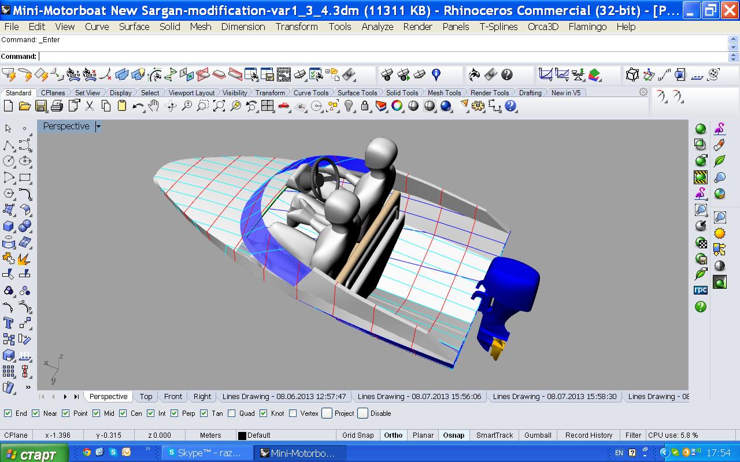Screen dimensions: 740x462
Task: Click the Undo arrow icon
Action: 138,106
